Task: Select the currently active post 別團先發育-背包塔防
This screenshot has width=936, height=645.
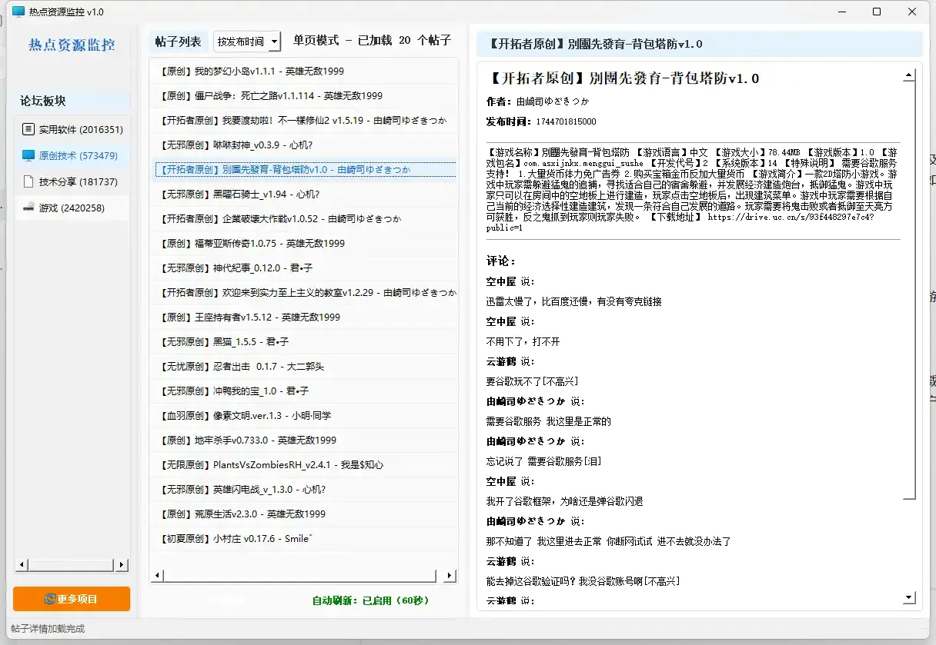Action: coord(304,169)
